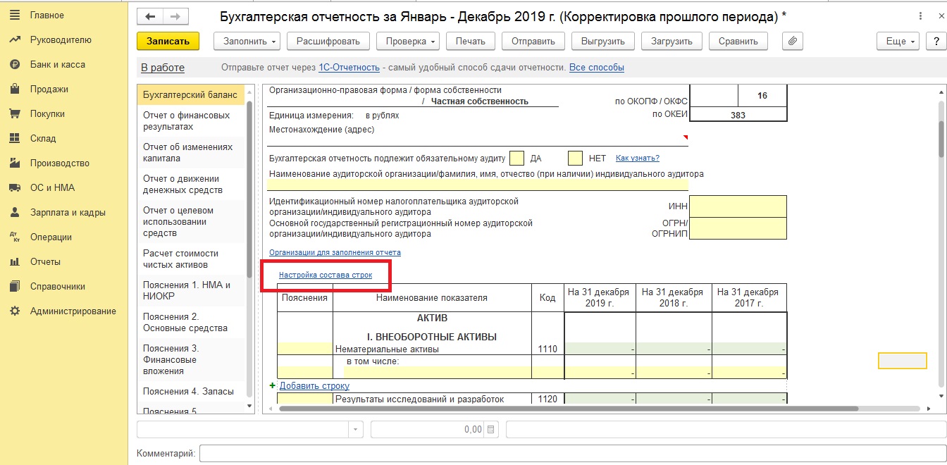Select Пояснения 1. НМА и НИОКР
The image size is (947, 465).
[x=190, y=290]
